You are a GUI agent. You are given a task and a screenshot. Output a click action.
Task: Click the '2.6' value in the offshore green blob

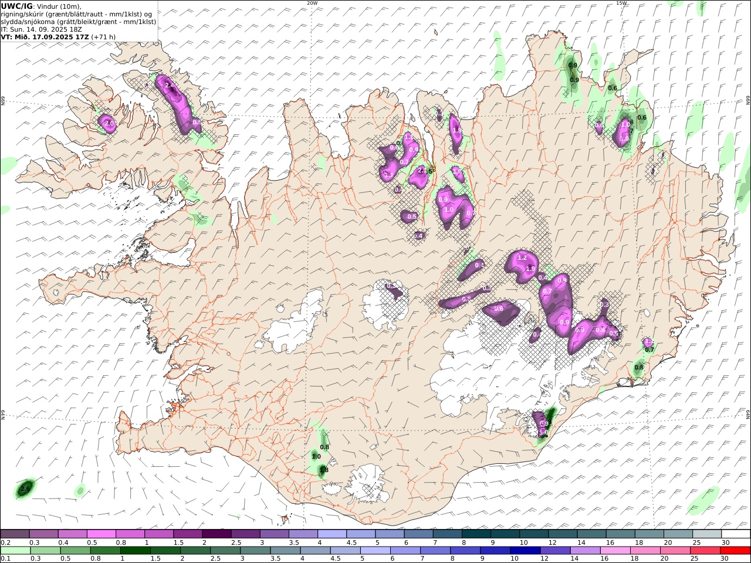[x=25, y=489]
